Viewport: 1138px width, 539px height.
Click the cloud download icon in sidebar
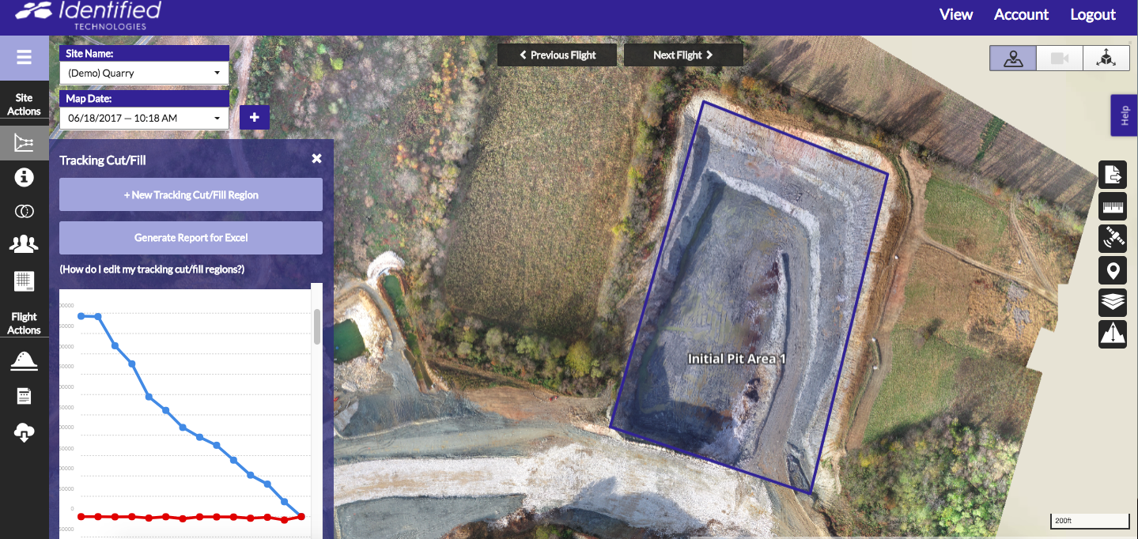coord(24,432)
